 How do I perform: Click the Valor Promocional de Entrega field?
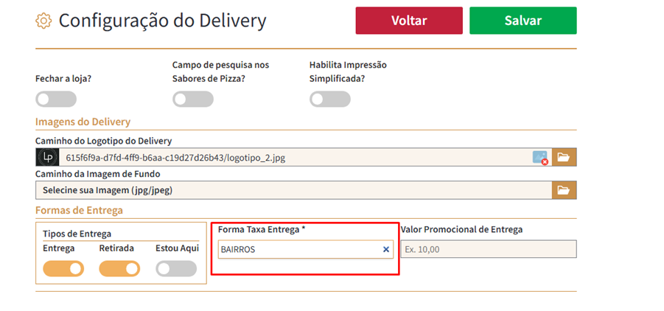[488, 250]
